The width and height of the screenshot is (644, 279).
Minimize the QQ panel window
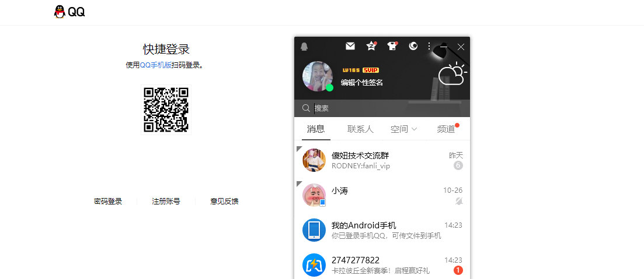[444, 47]
